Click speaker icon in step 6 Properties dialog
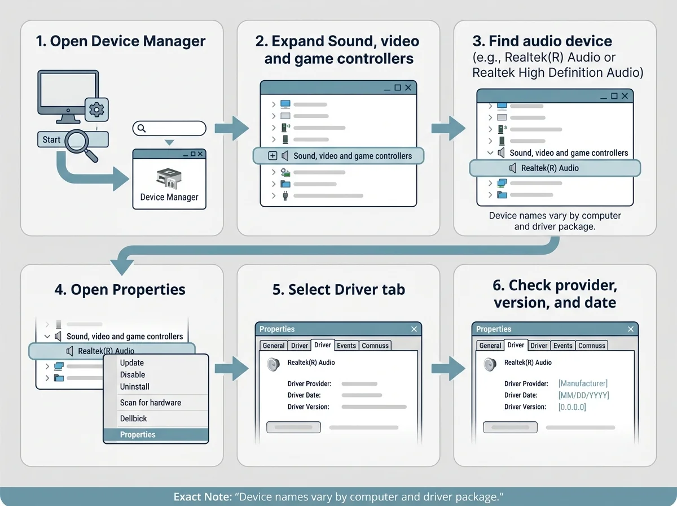The image size is (677, 506). (490, 364)
